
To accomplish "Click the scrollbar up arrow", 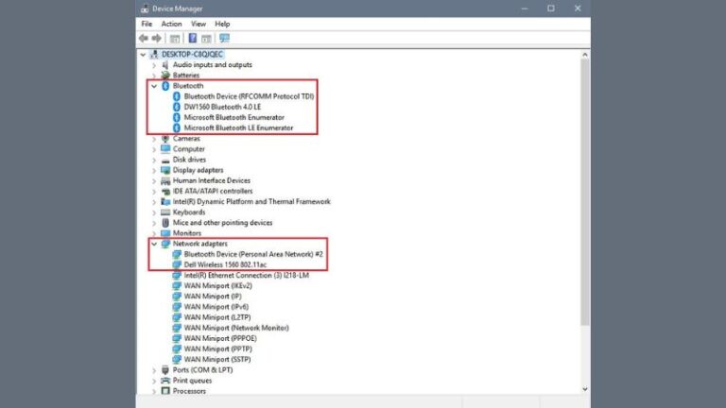I will [585, 55].
